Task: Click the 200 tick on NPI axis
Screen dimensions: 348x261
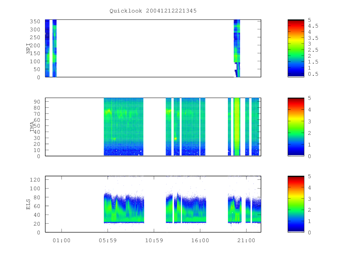Action: tap(36, 46)
